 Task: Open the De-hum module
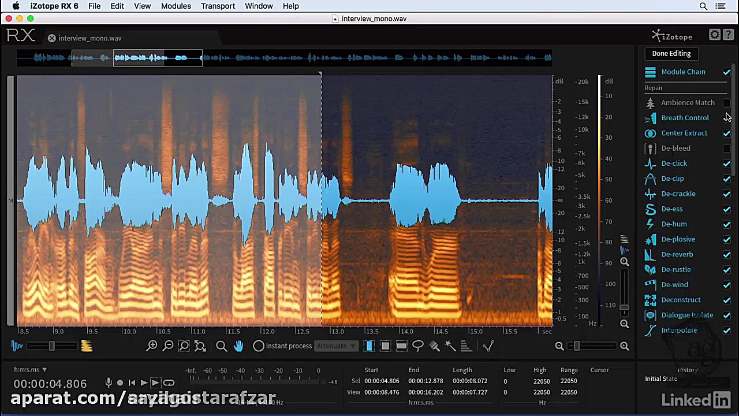point(674,224)
